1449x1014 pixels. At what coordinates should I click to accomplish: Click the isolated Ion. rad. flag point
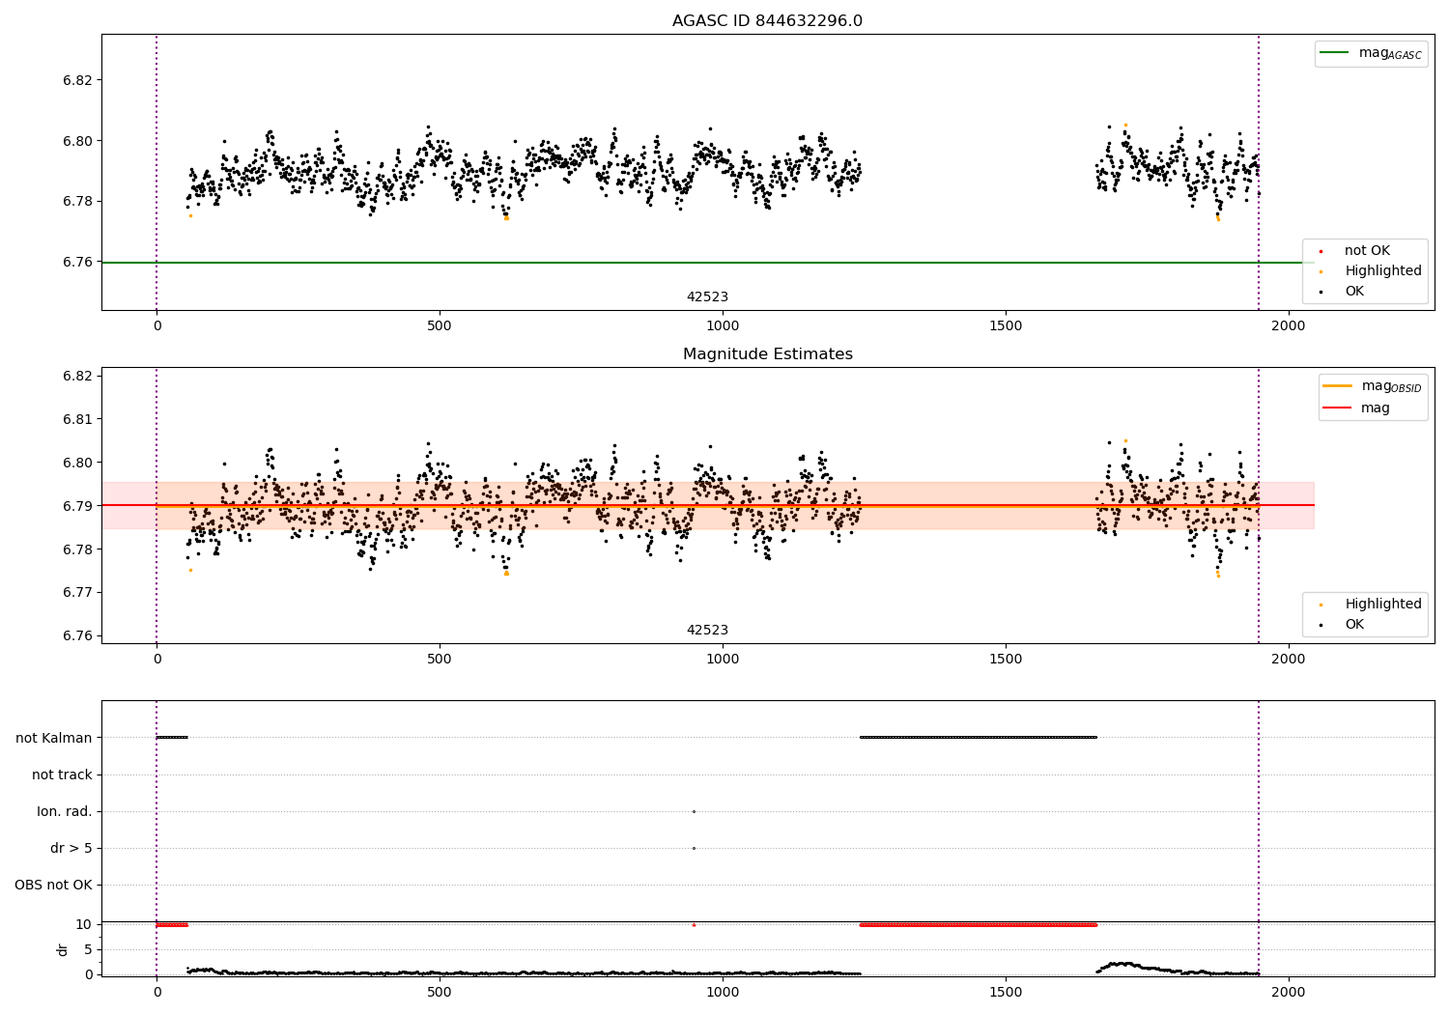click(694, 811)
